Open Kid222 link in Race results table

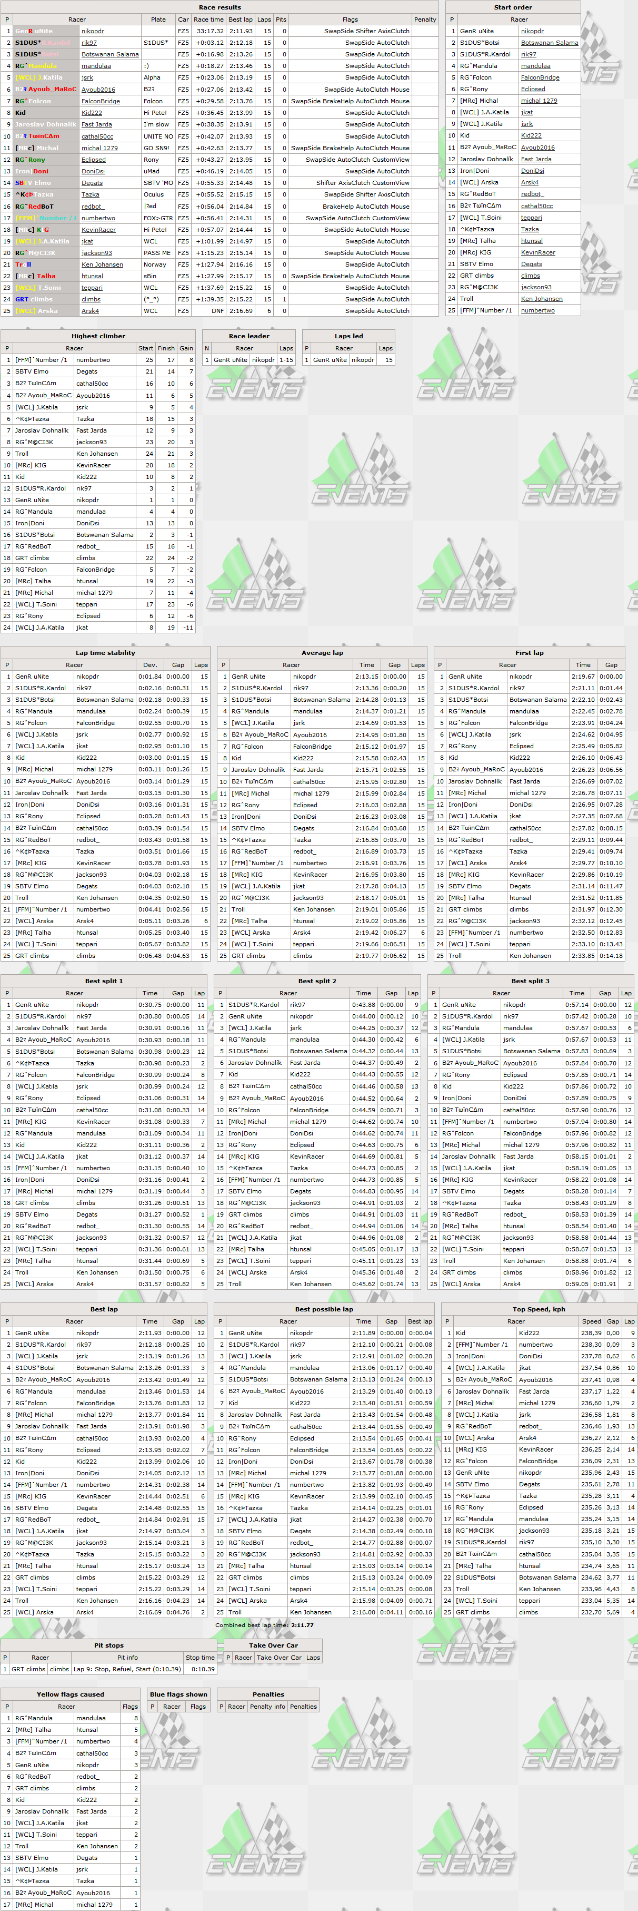[92, 113]
